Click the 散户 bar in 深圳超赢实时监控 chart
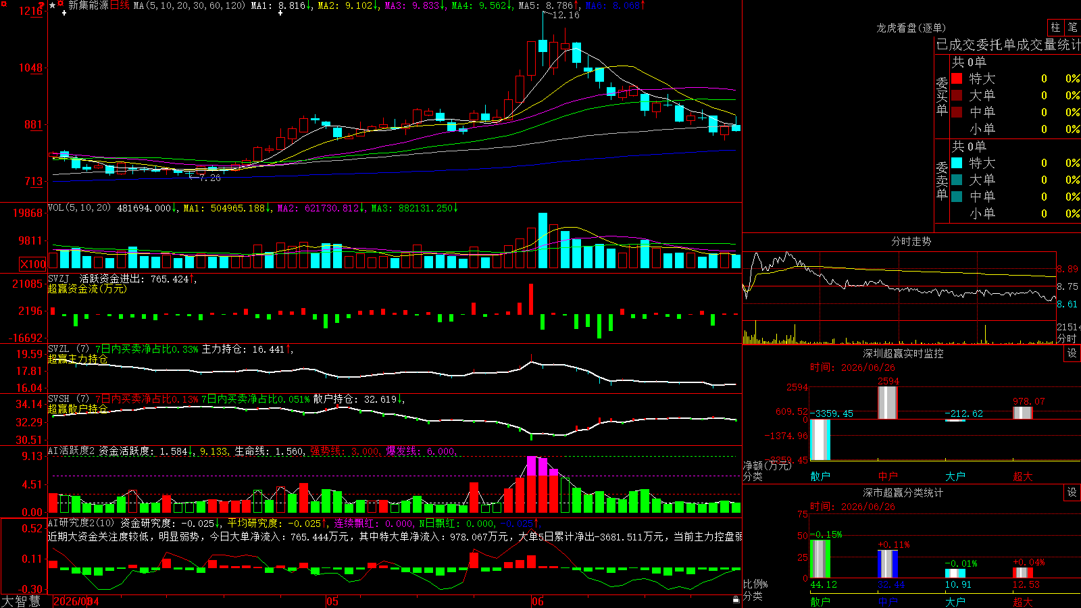Viewport: 1081px width, 608px height. pyautogui.click(x=820, y=440)
